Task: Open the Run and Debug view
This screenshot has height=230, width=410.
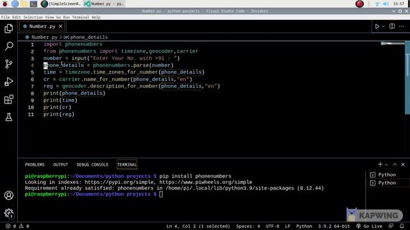Action: [x=8, y=82]
